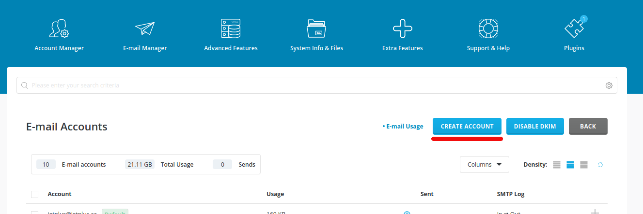
Task: Expand the Columns dropdown
Action: (484, 164)
